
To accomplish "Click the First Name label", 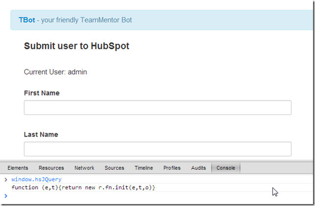I will [42, 93].
